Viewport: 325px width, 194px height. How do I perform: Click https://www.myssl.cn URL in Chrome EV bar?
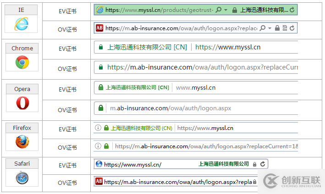[228, 47]
